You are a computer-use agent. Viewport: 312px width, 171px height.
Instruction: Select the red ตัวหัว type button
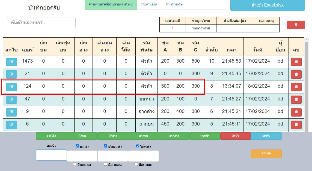tap(235, 136)
